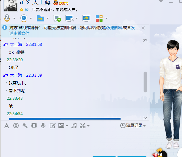Select message text 'OK了'
This screenshot has width=182, height=157.
14,68
